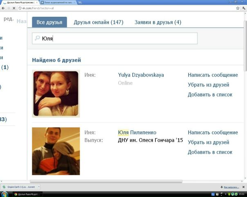Viewport: 247px width, 197px height.
Task: Open Yulya Dzyabovskaya's profile photo
Action: tap(56, 94)
